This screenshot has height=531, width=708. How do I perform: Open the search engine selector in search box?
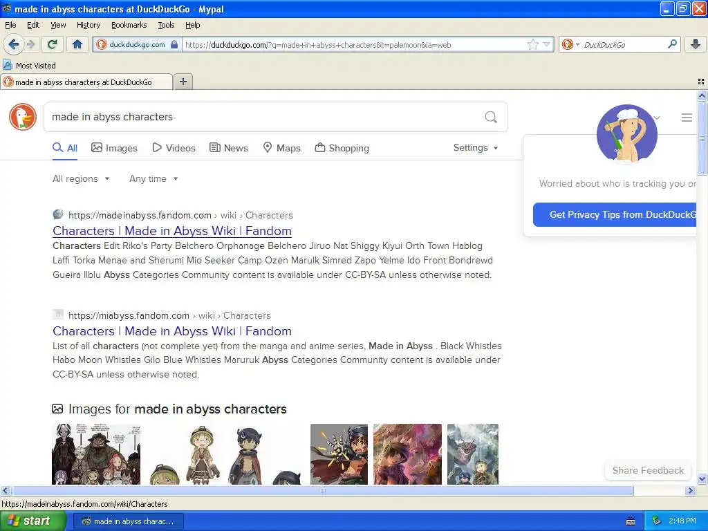coord(570,44)
